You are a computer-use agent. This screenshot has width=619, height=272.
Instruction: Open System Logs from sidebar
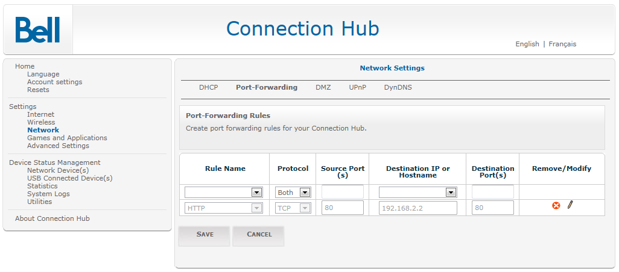pos(48,194)
